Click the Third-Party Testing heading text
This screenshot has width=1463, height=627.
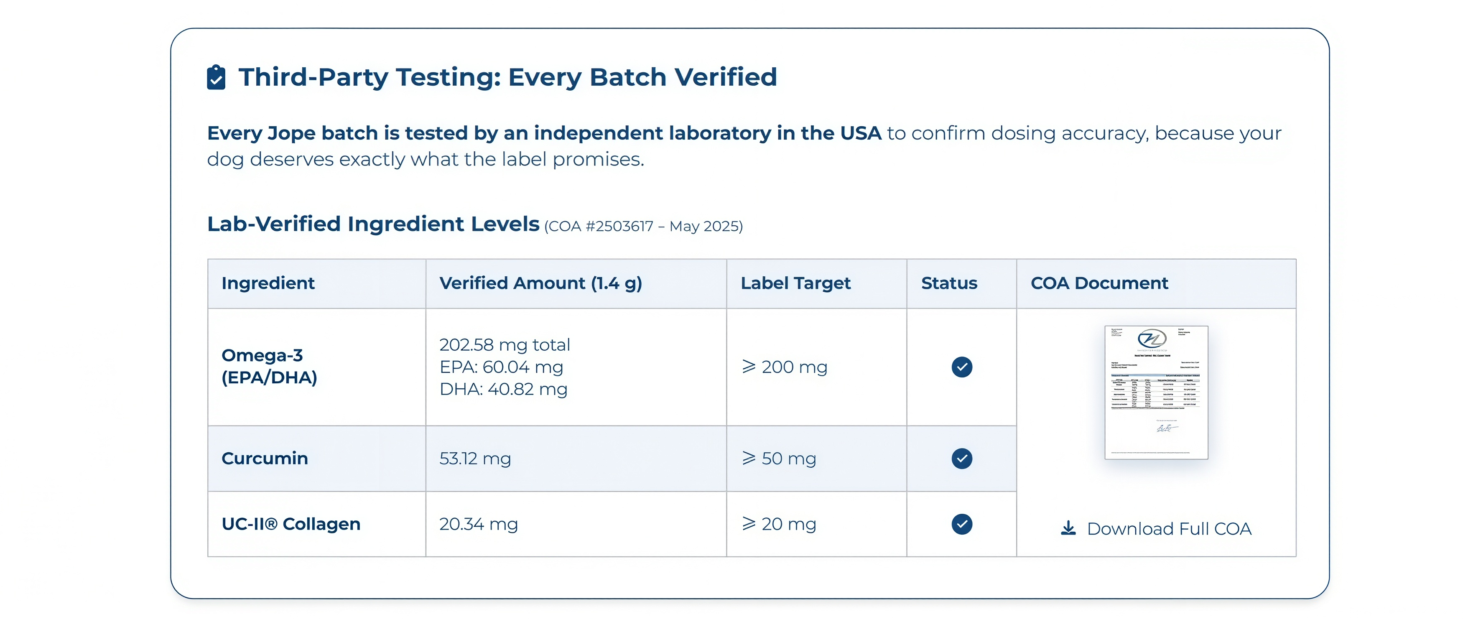(x=507, y=77)
